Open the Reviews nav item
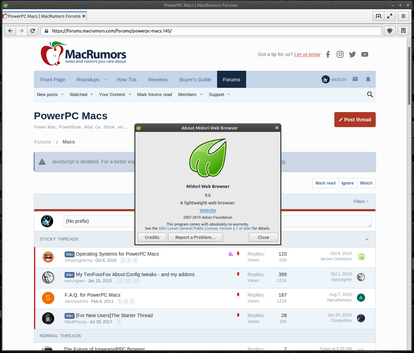Screen dimensions: 414x353 click(x=158, y=80)
